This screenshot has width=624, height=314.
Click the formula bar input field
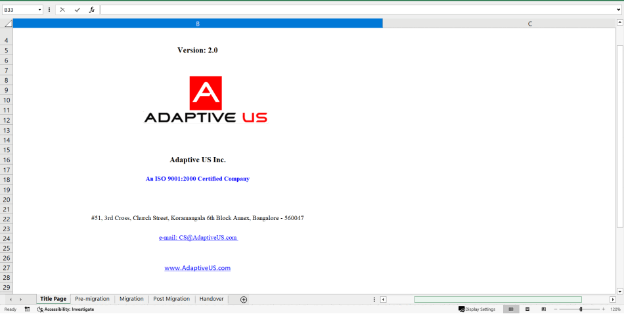[355, 10]
